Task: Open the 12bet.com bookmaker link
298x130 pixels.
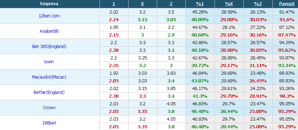Action: click(x=49, y=16)
